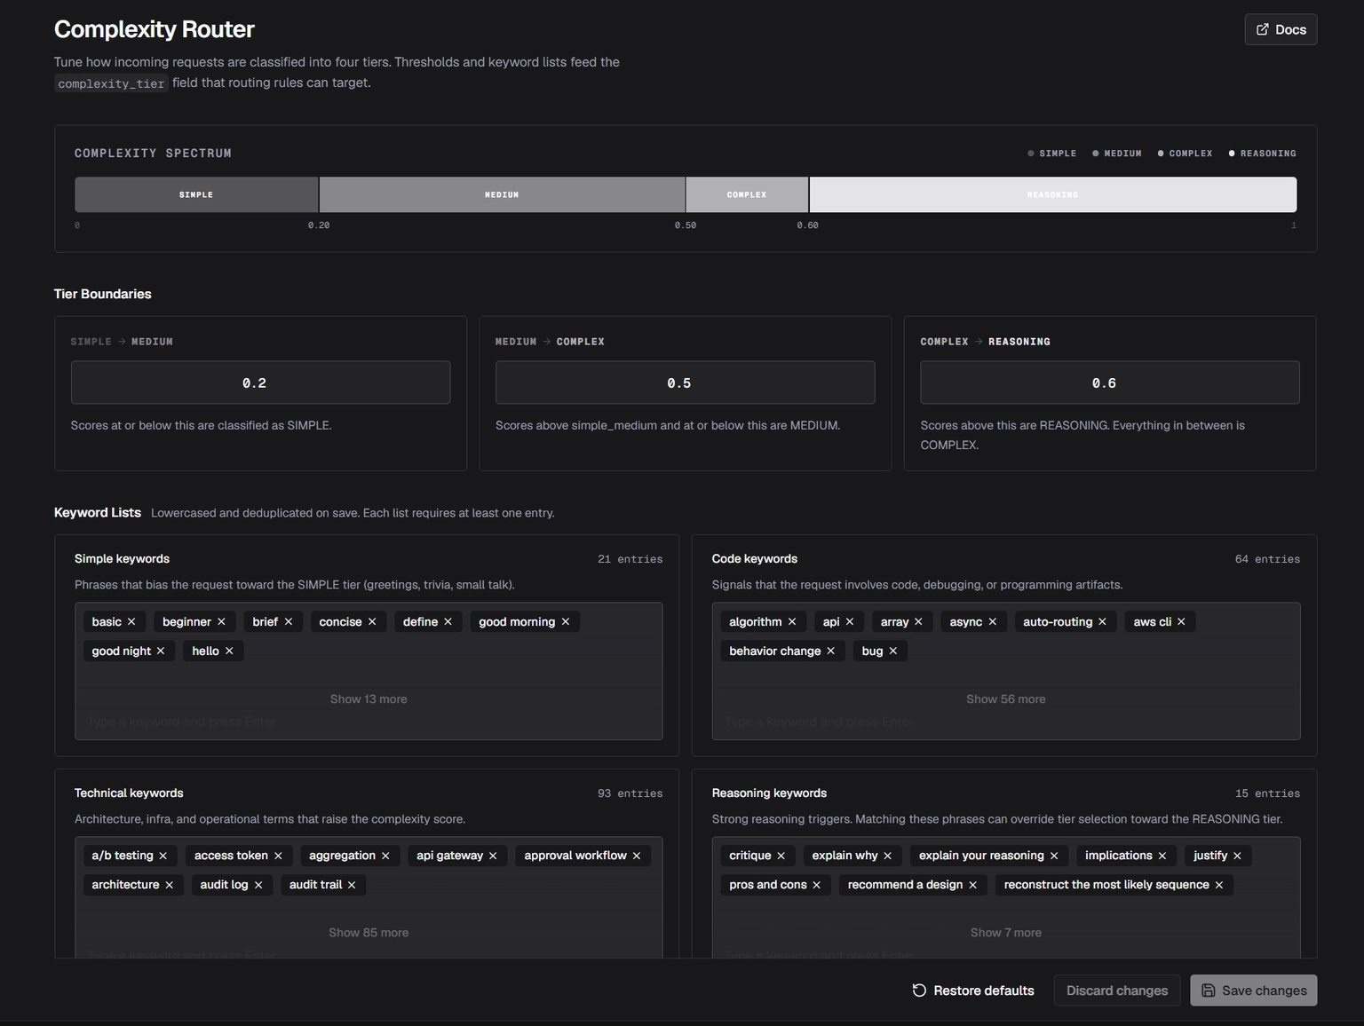Click the '21 entries' count

630,559
